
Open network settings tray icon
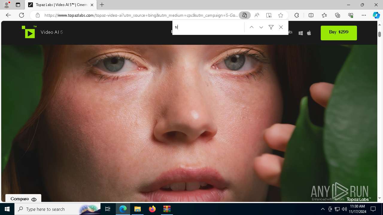(337, 209)
